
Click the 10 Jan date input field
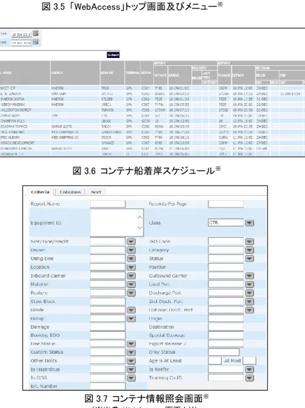21,34
